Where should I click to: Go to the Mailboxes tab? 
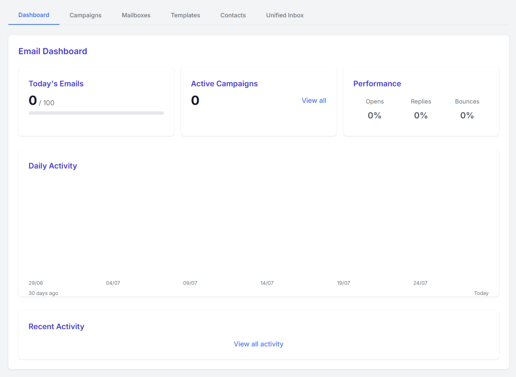click(x=136, y=15)
